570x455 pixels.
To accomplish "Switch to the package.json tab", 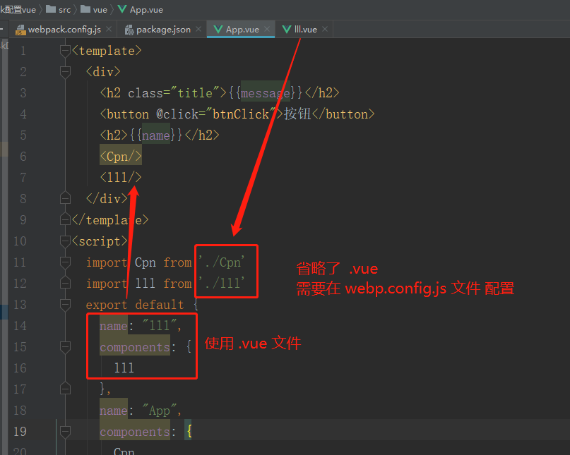I will pos(163,30).
